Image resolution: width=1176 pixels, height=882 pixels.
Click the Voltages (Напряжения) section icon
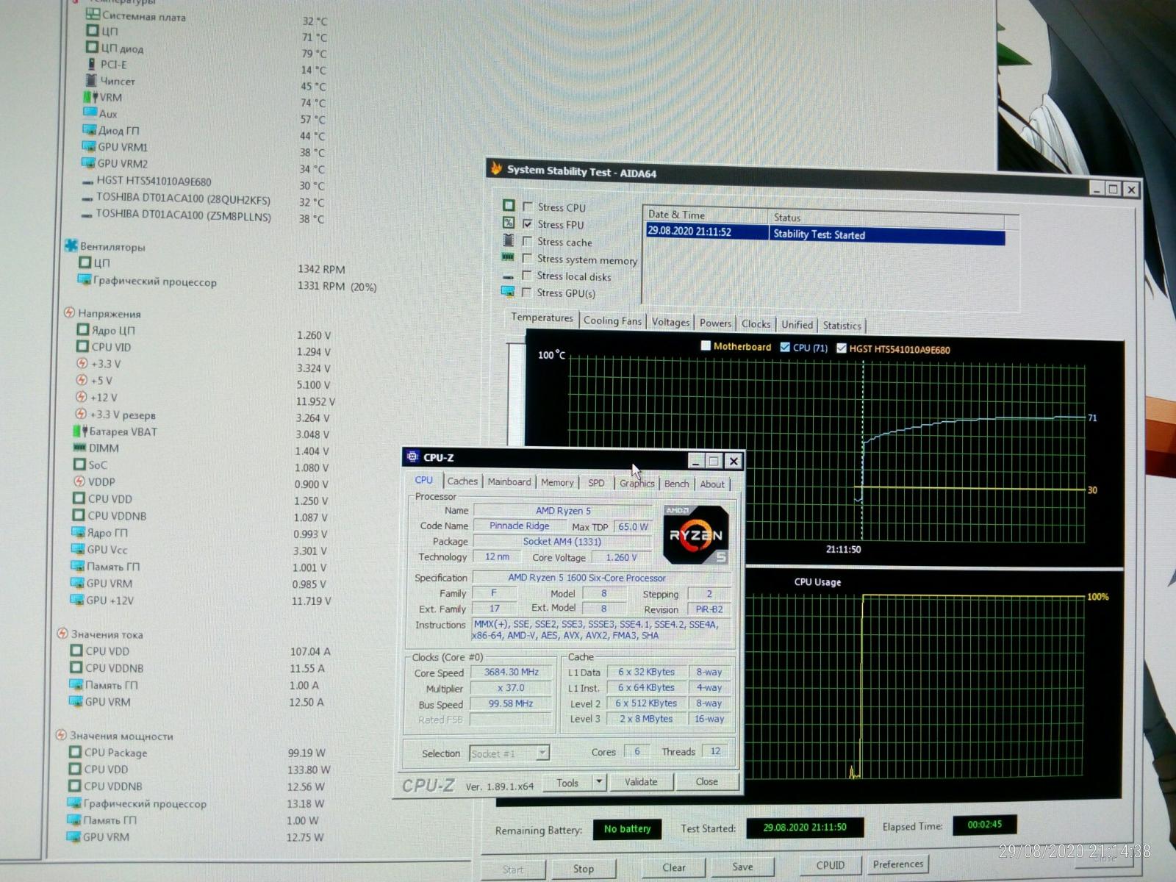pos(69,313)
